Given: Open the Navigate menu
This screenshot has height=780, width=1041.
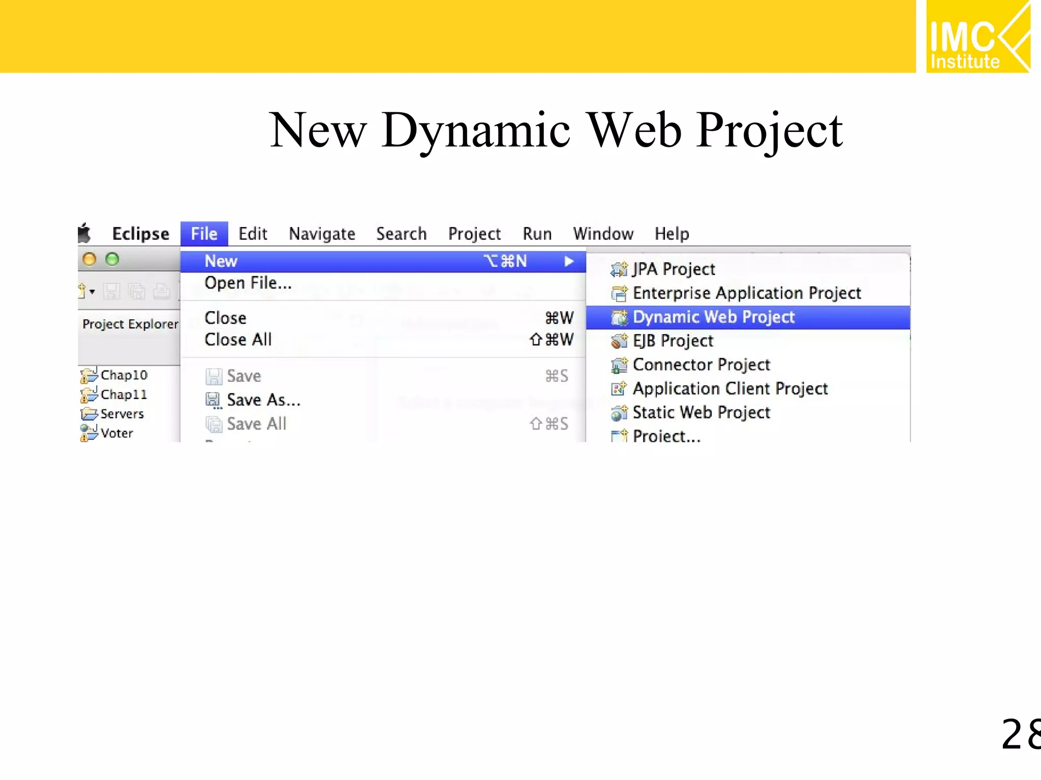Looking at the screenshot, I should click(322, 234).
